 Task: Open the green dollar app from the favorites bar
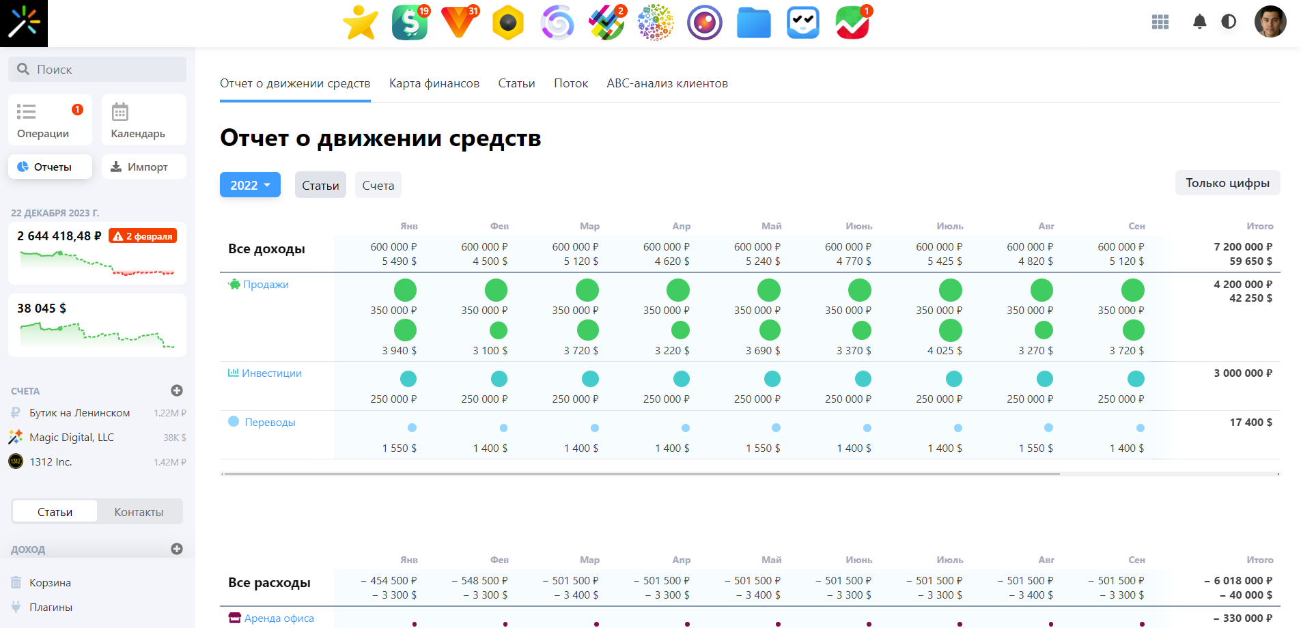coord(409,23)
